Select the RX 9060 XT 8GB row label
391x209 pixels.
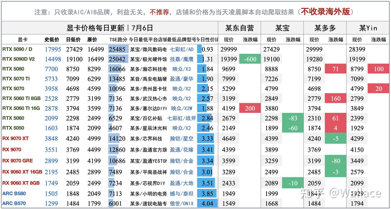(21, 183)
